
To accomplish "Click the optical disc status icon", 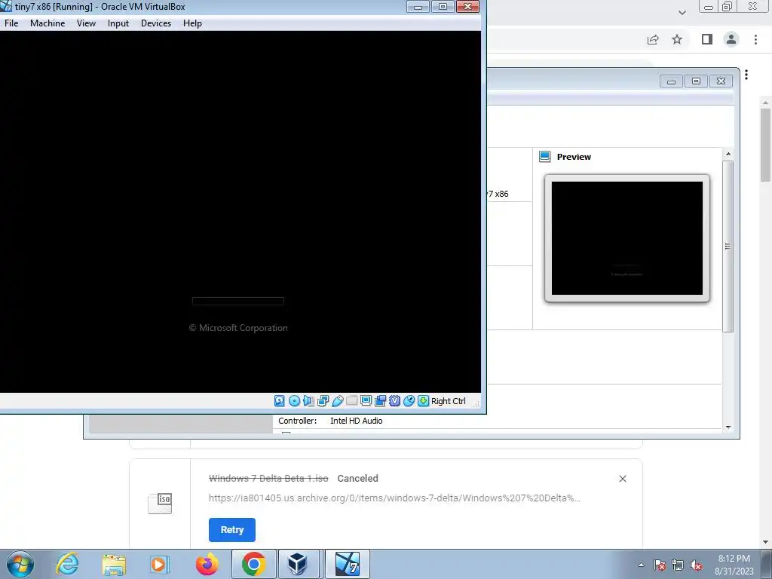I will coord(295,401).
